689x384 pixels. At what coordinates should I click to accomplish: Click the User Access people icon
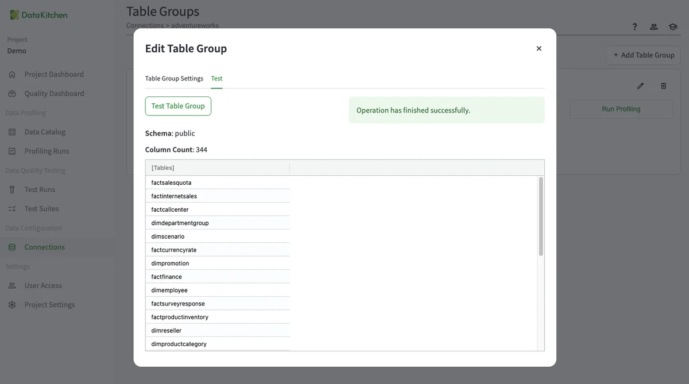pos(12,286)
